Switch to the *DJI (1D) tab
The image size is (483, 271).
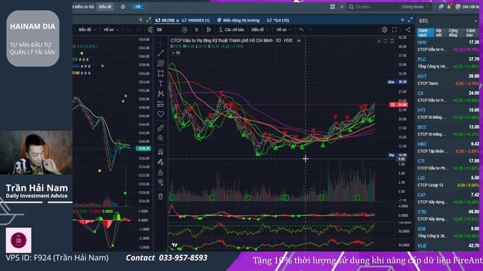[278, 20]
